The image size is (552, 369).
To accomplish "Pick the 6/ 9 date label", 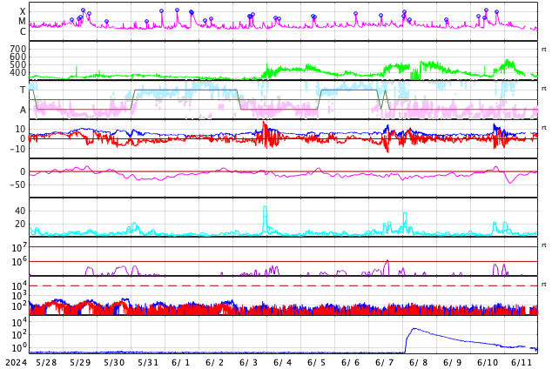I will tap(453, 362).
